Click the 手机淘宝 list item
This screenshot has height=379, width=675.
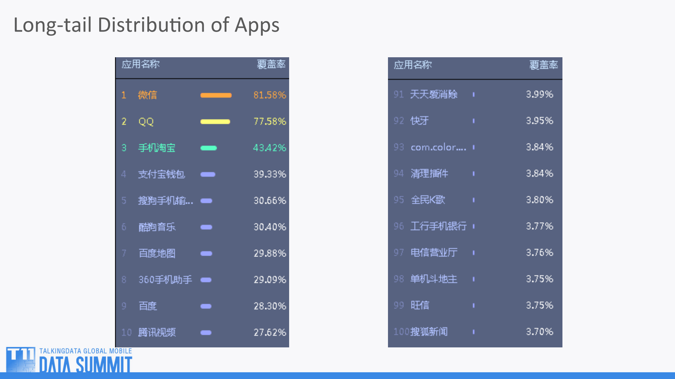[x=157, y=148]
